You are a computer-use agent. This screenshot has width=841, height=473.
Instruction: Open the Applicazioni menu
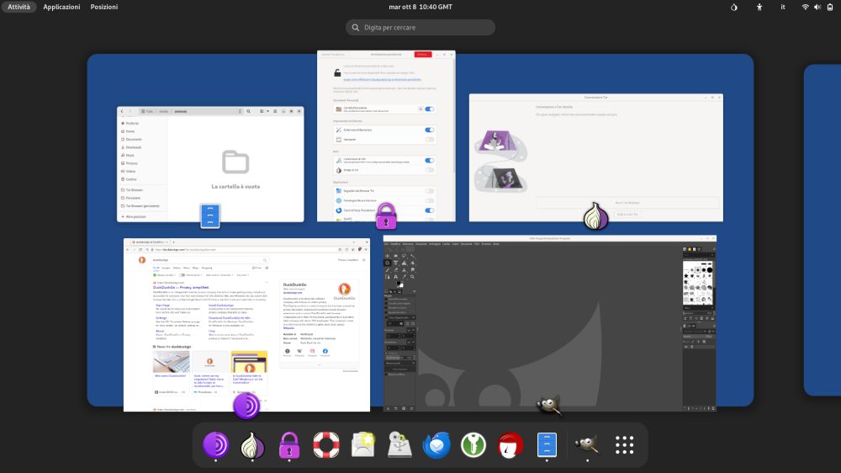[61, 7]
